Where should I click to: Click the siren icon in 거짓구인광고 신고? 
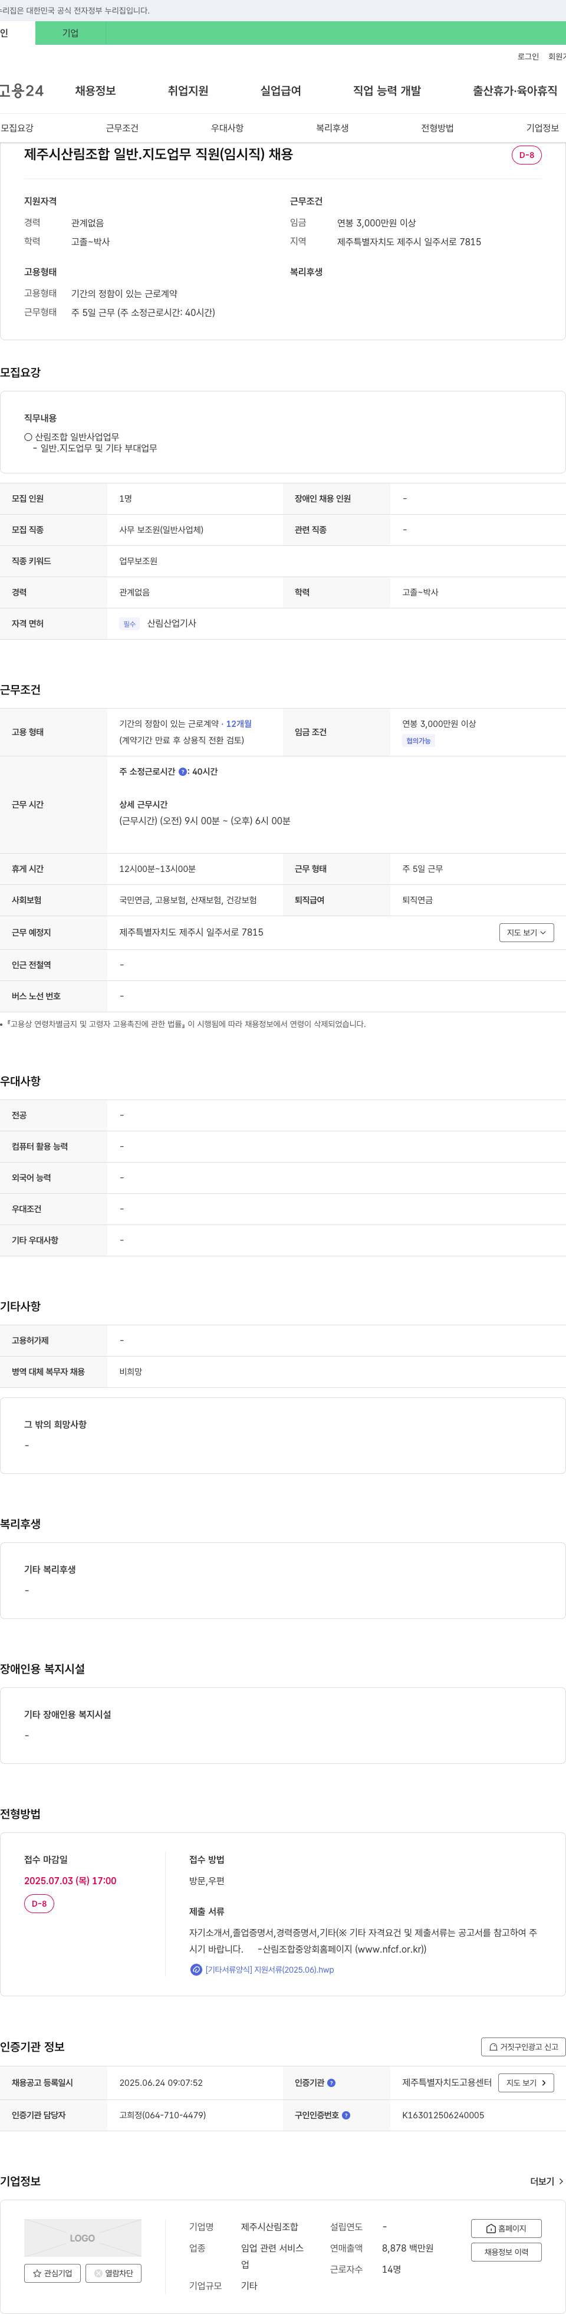pos(493,2046)
